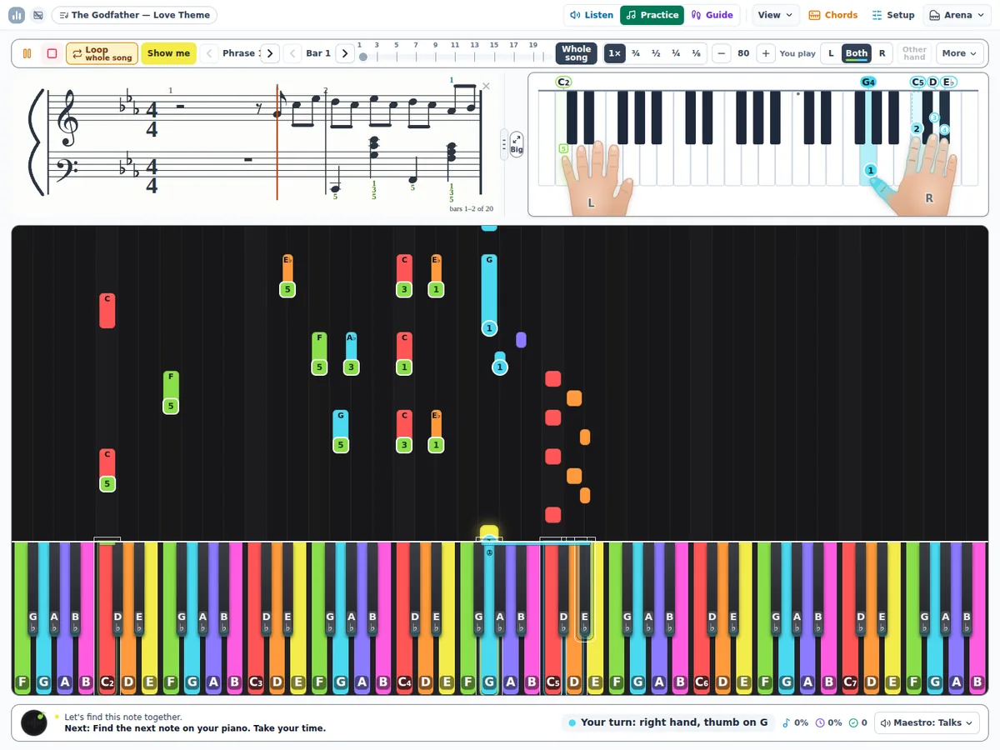Play right hand only (R)
Viewport: 1000px width, 750px height.
click(882, 53)
